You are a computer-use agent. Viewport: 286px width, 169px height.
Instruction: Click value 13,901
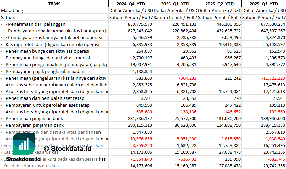click(146, 98)
